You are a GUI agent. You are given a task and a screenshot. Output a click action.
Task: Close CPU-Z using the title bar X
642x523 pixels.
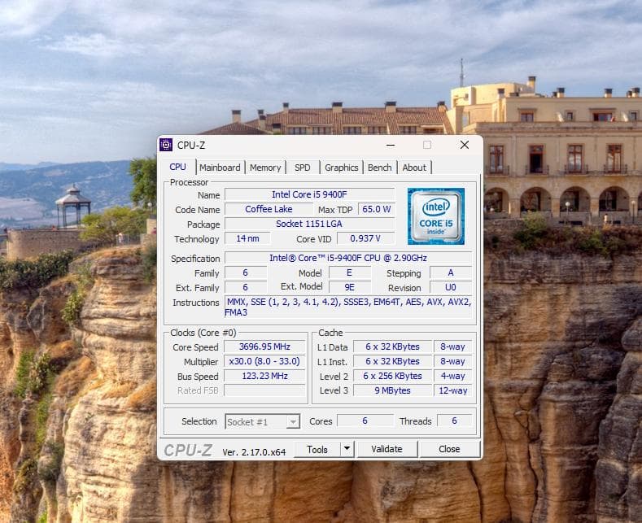(464, 145)
